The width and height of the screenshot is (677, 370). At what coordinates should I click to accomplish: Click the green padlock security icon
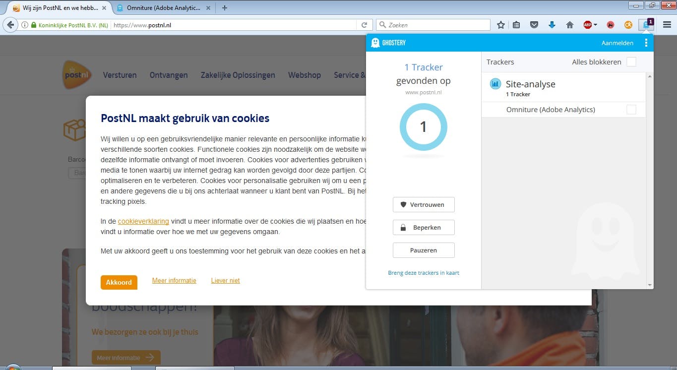pyautogui.click(x=34, y=25)
